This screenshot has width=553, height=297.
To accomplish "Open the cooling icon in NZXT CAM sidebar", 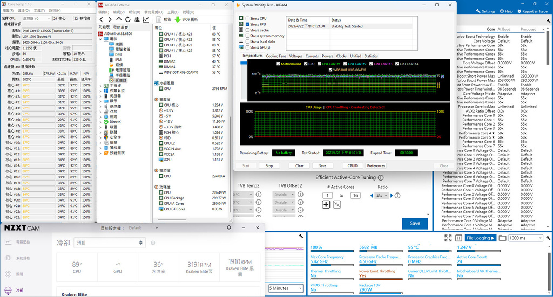I will click(8, 291).
